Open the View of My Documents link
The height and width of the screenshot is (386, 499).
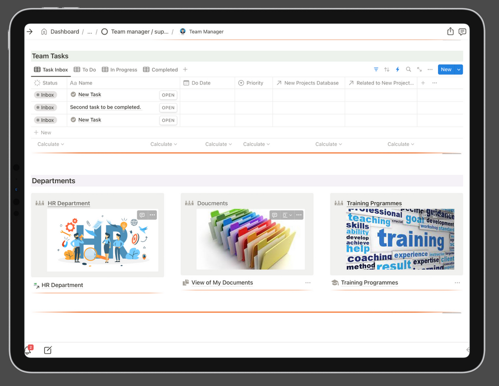[x=222, y=283]
